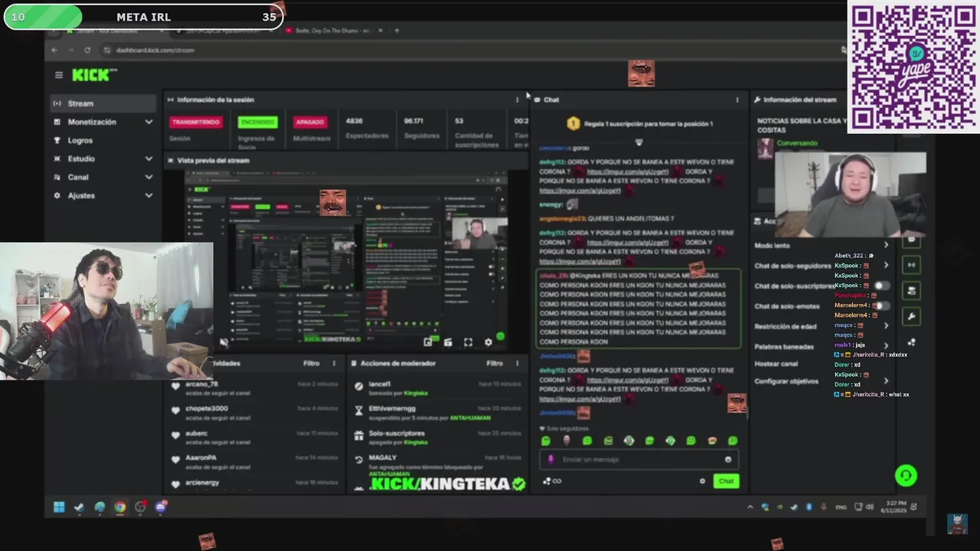Image resolution: width=980 pixels, height=551 pixels.
Task: Select Etthivernerngg suspension entry
Action: pos(437,412)
